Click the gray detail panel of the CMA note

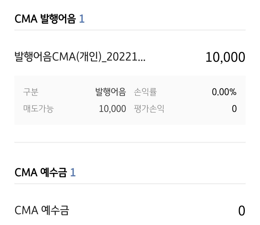pyautogui.click(x=130, y=100)
